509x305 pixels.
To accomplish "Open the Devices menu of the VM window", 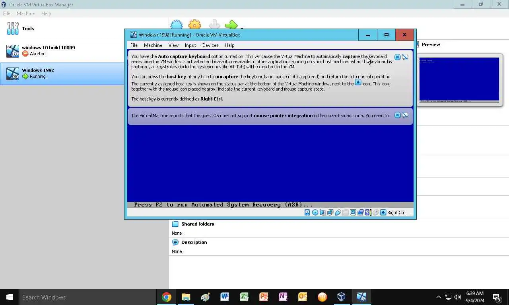I will pos(210,45).
